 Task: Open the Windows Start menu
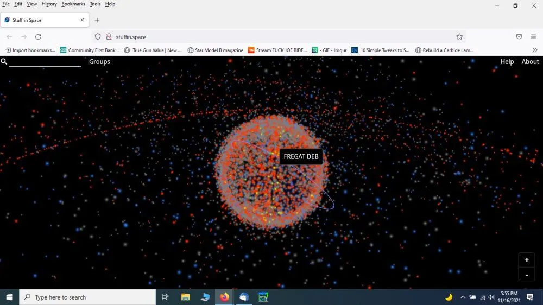pyautogui.click(x=9, y=297)
